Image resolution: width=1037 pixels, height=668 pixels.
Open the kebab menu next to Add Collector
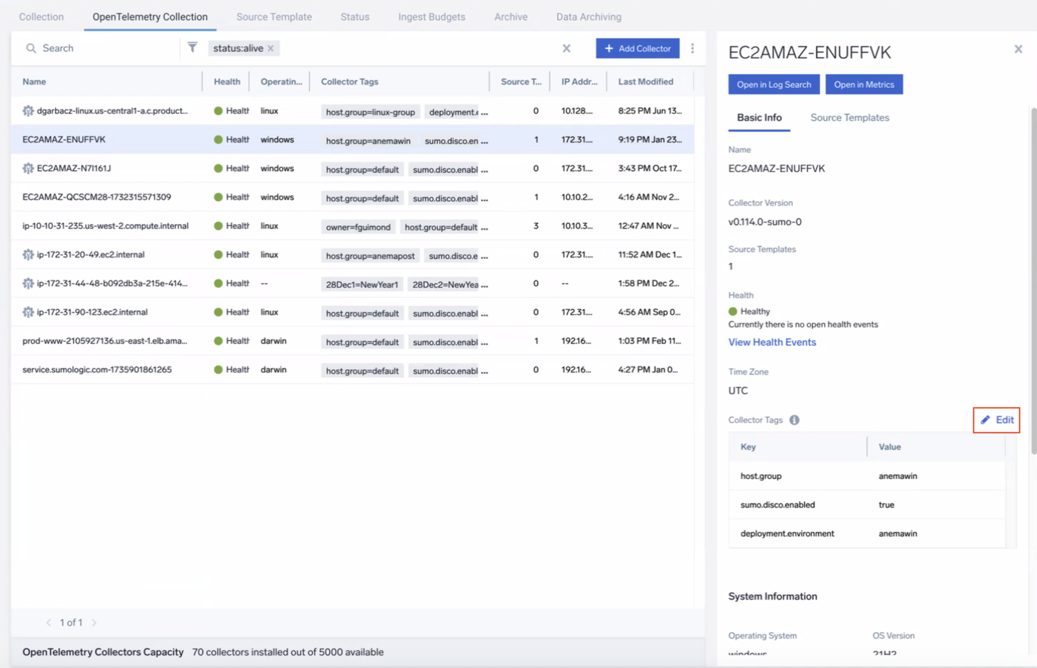(x=692, y=48)
